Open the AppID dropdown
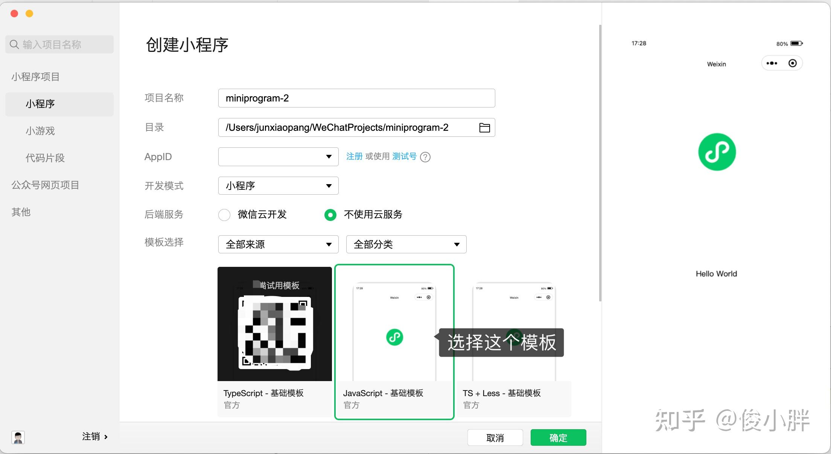This screenshot has width=831, height=454. pyautogui.click(x=279, y=157)
